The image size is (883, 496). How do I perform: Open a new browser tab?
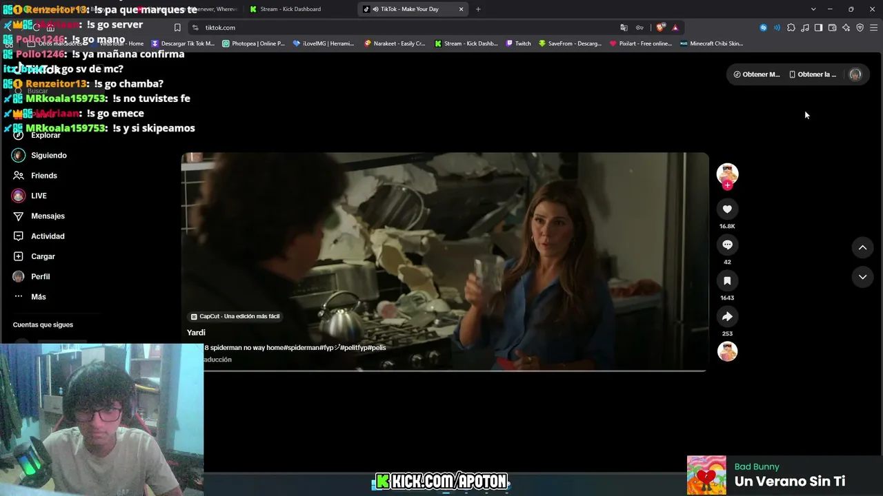[478, 9]
